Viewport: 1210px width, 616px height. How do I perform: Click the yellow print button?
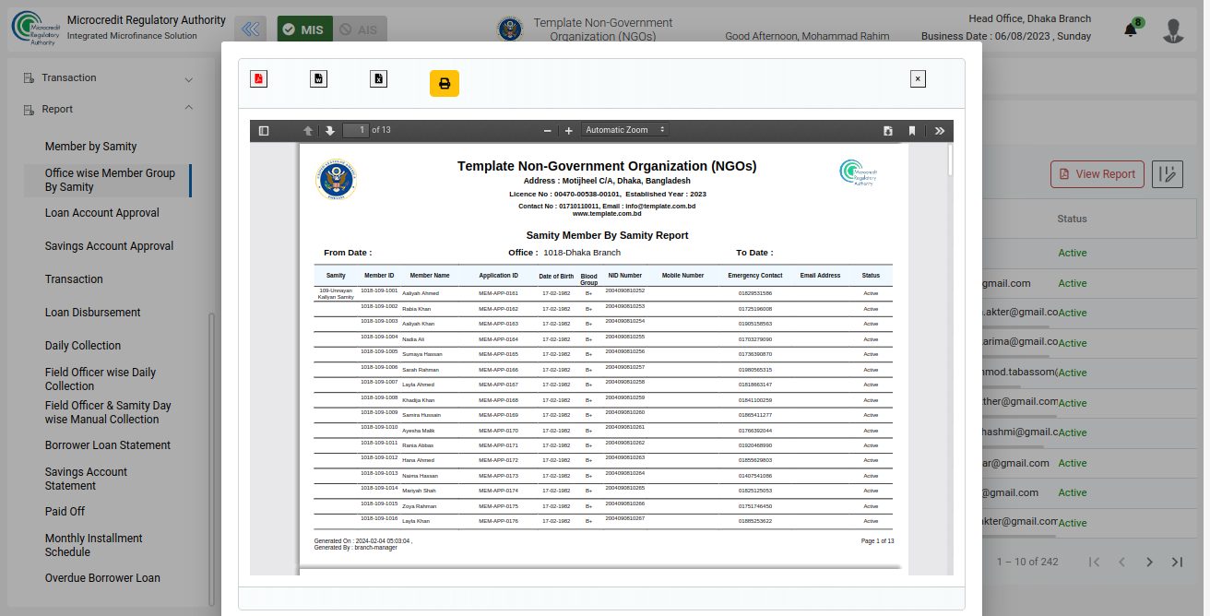(445, 83)
